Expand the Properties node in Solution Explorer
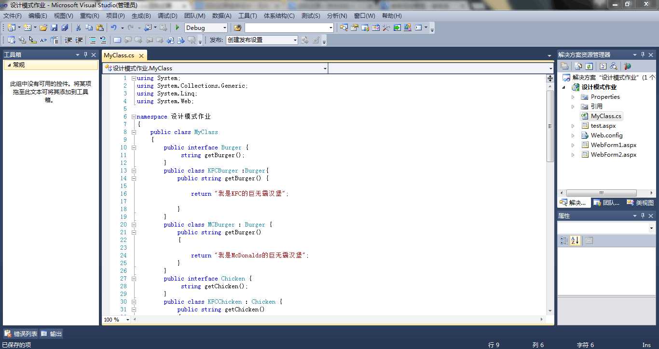The width and height of the screenshot is (659, 349). pyautogui.click(x=573, y=97)
